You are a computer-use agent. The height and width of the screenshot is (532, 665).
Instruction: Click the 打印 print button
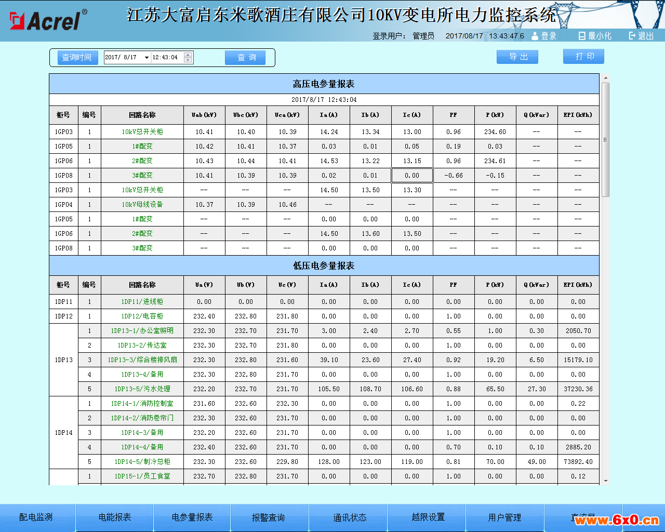pos(583,56)
